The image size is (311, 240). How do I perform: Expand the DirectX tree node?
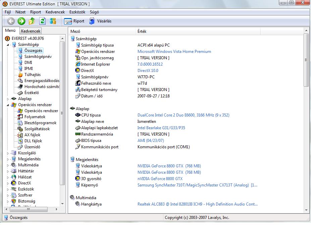[8, 183]
